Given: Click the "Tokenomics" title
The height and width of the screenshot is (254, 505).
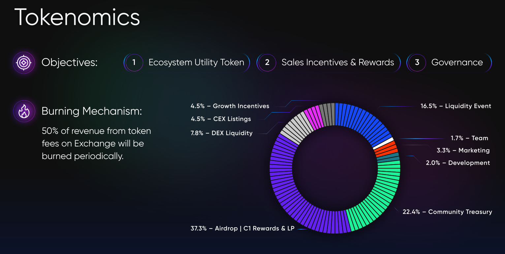Looking at the screenshot, I should [x=77, y=17].
